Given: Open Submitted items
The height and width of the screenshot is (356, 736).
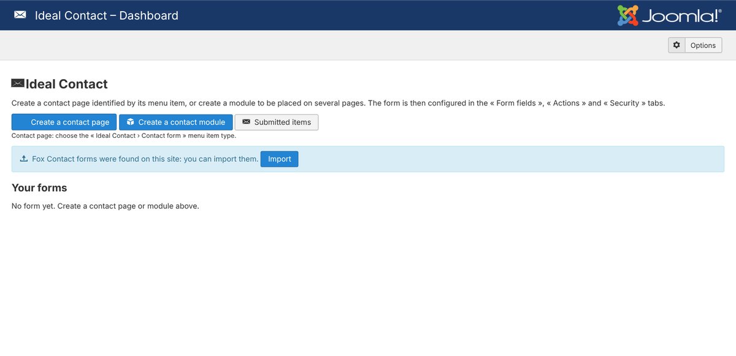Looking at the screenshot, I should 277,122.
